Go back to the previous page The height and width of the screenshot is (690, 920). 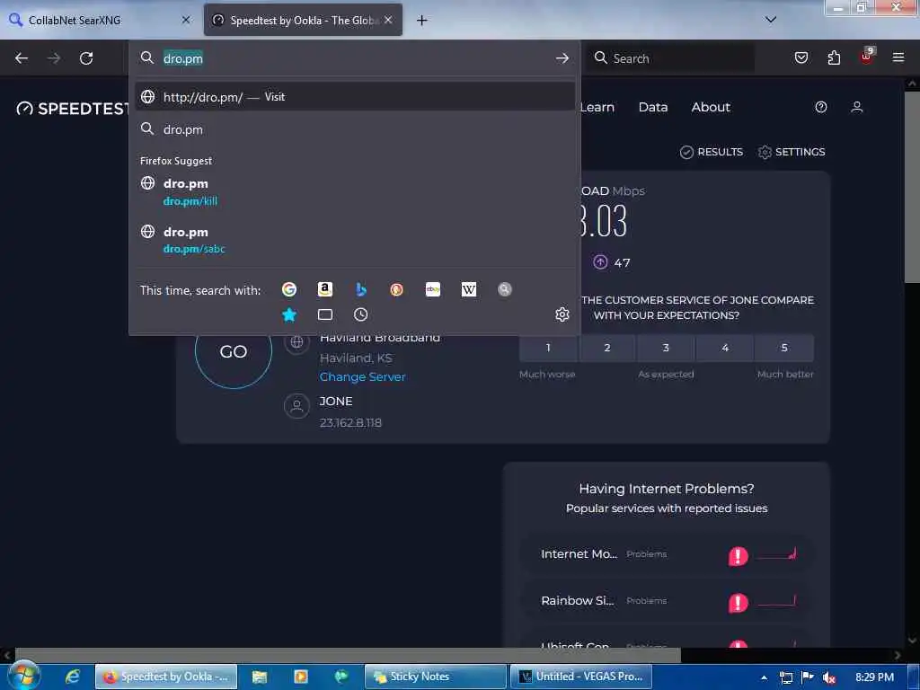[22, 58]
